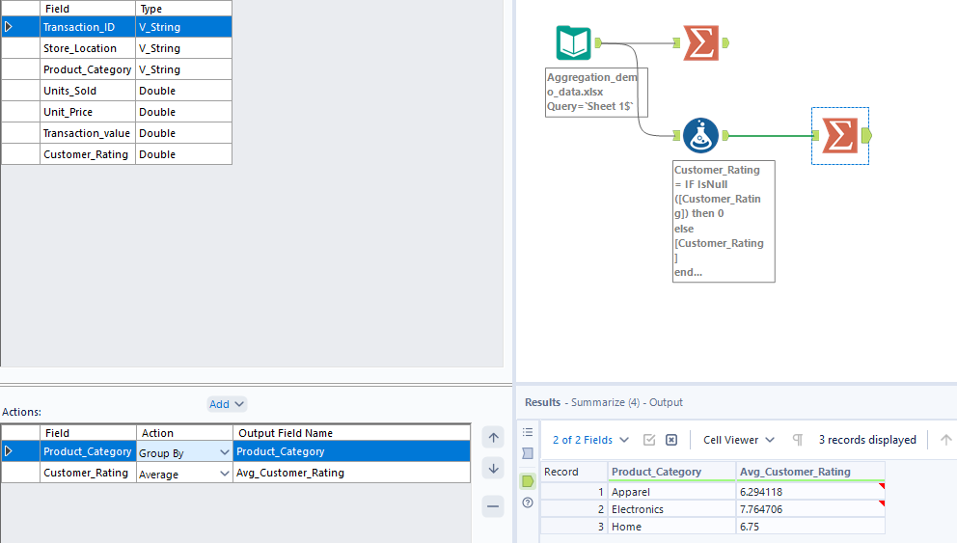This screenshot has width=957, height=543.
Task: Click the selected Summarize tool on the right
Action: (839, 136)
